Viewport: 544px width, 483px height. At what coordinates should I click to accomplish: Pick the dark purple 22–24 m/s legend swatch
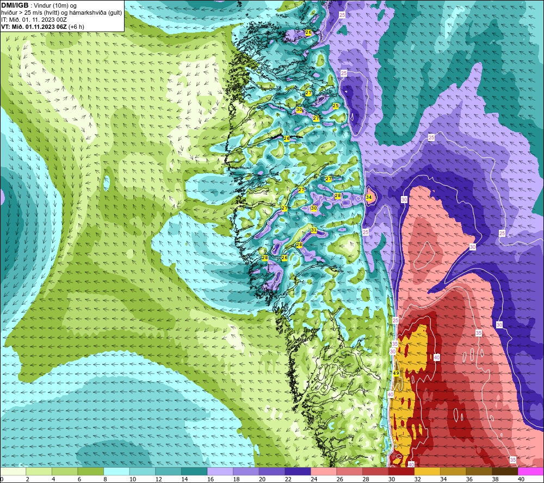298,472
